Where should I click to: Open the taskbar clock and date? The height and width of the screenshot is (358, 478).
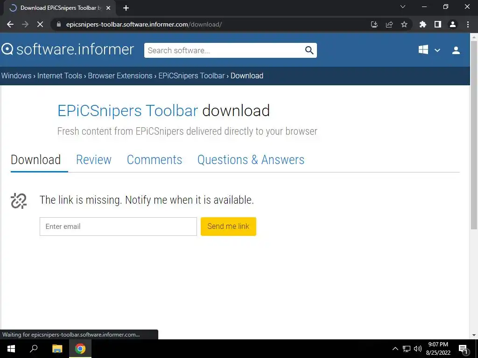point(438,349)
